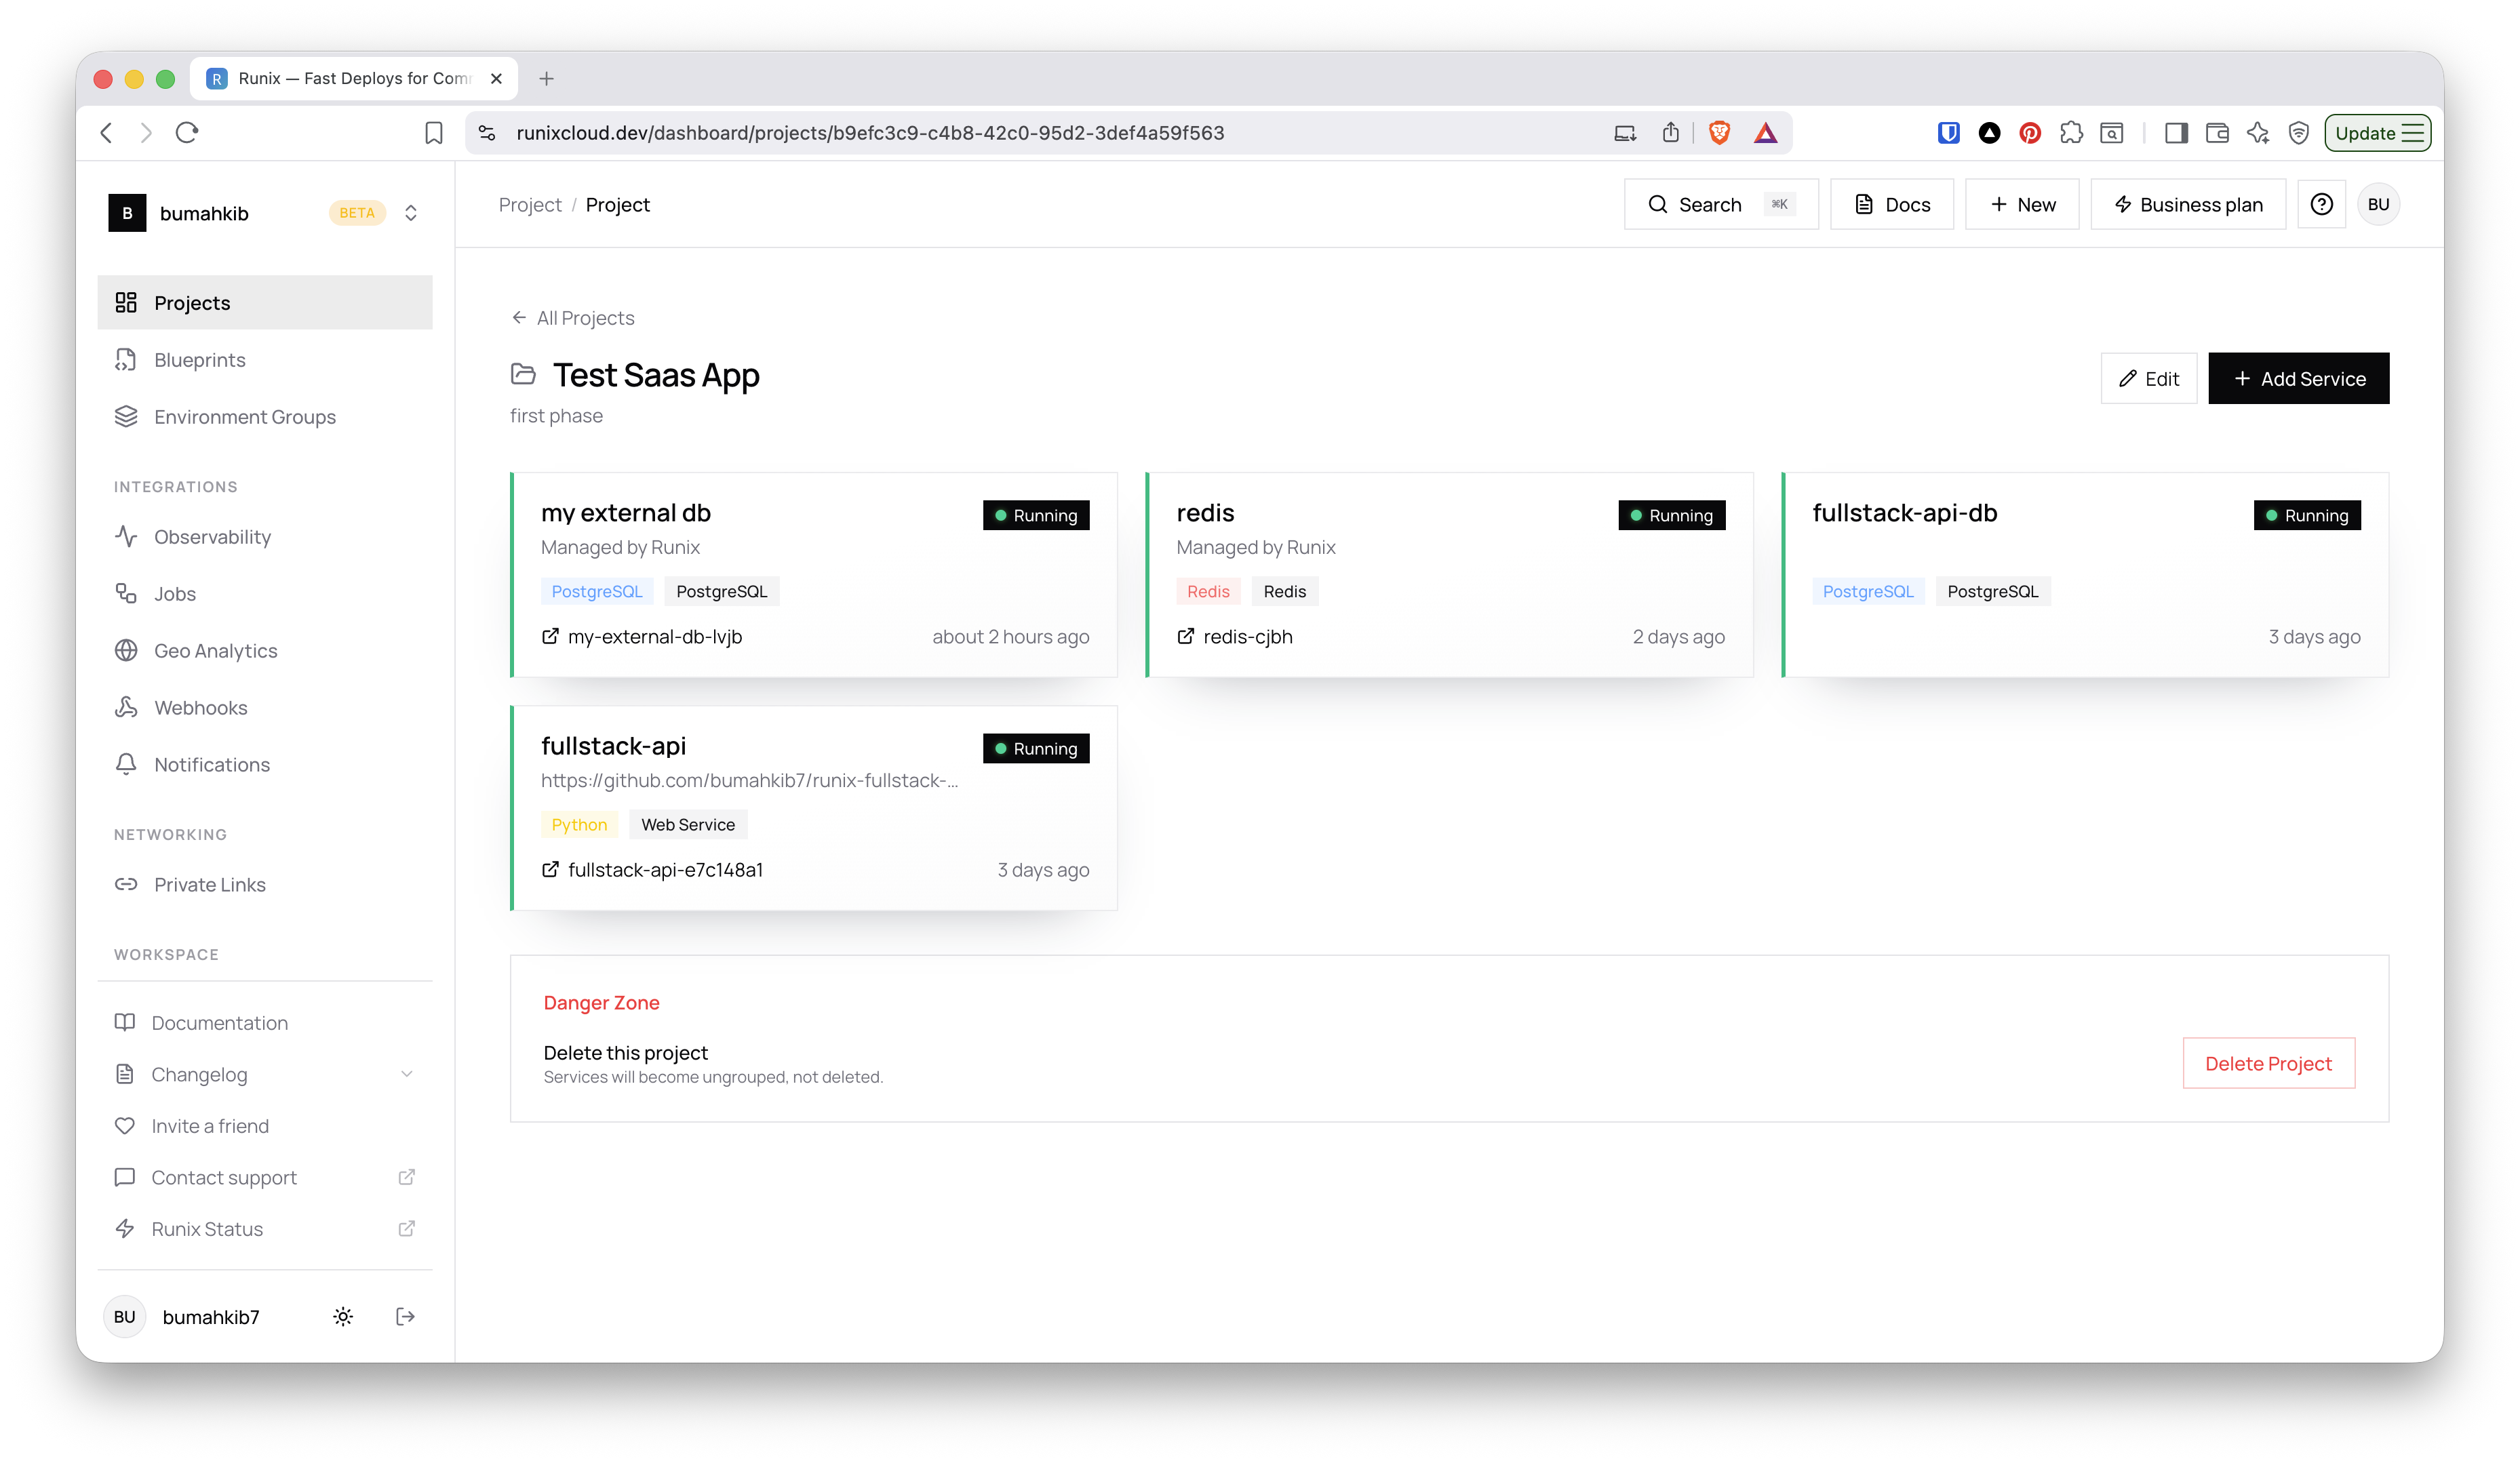This screenshot has width=2520, height=1463.
Task: Expand the Changelog section chevron
Action: click(x=406, y=1074)
